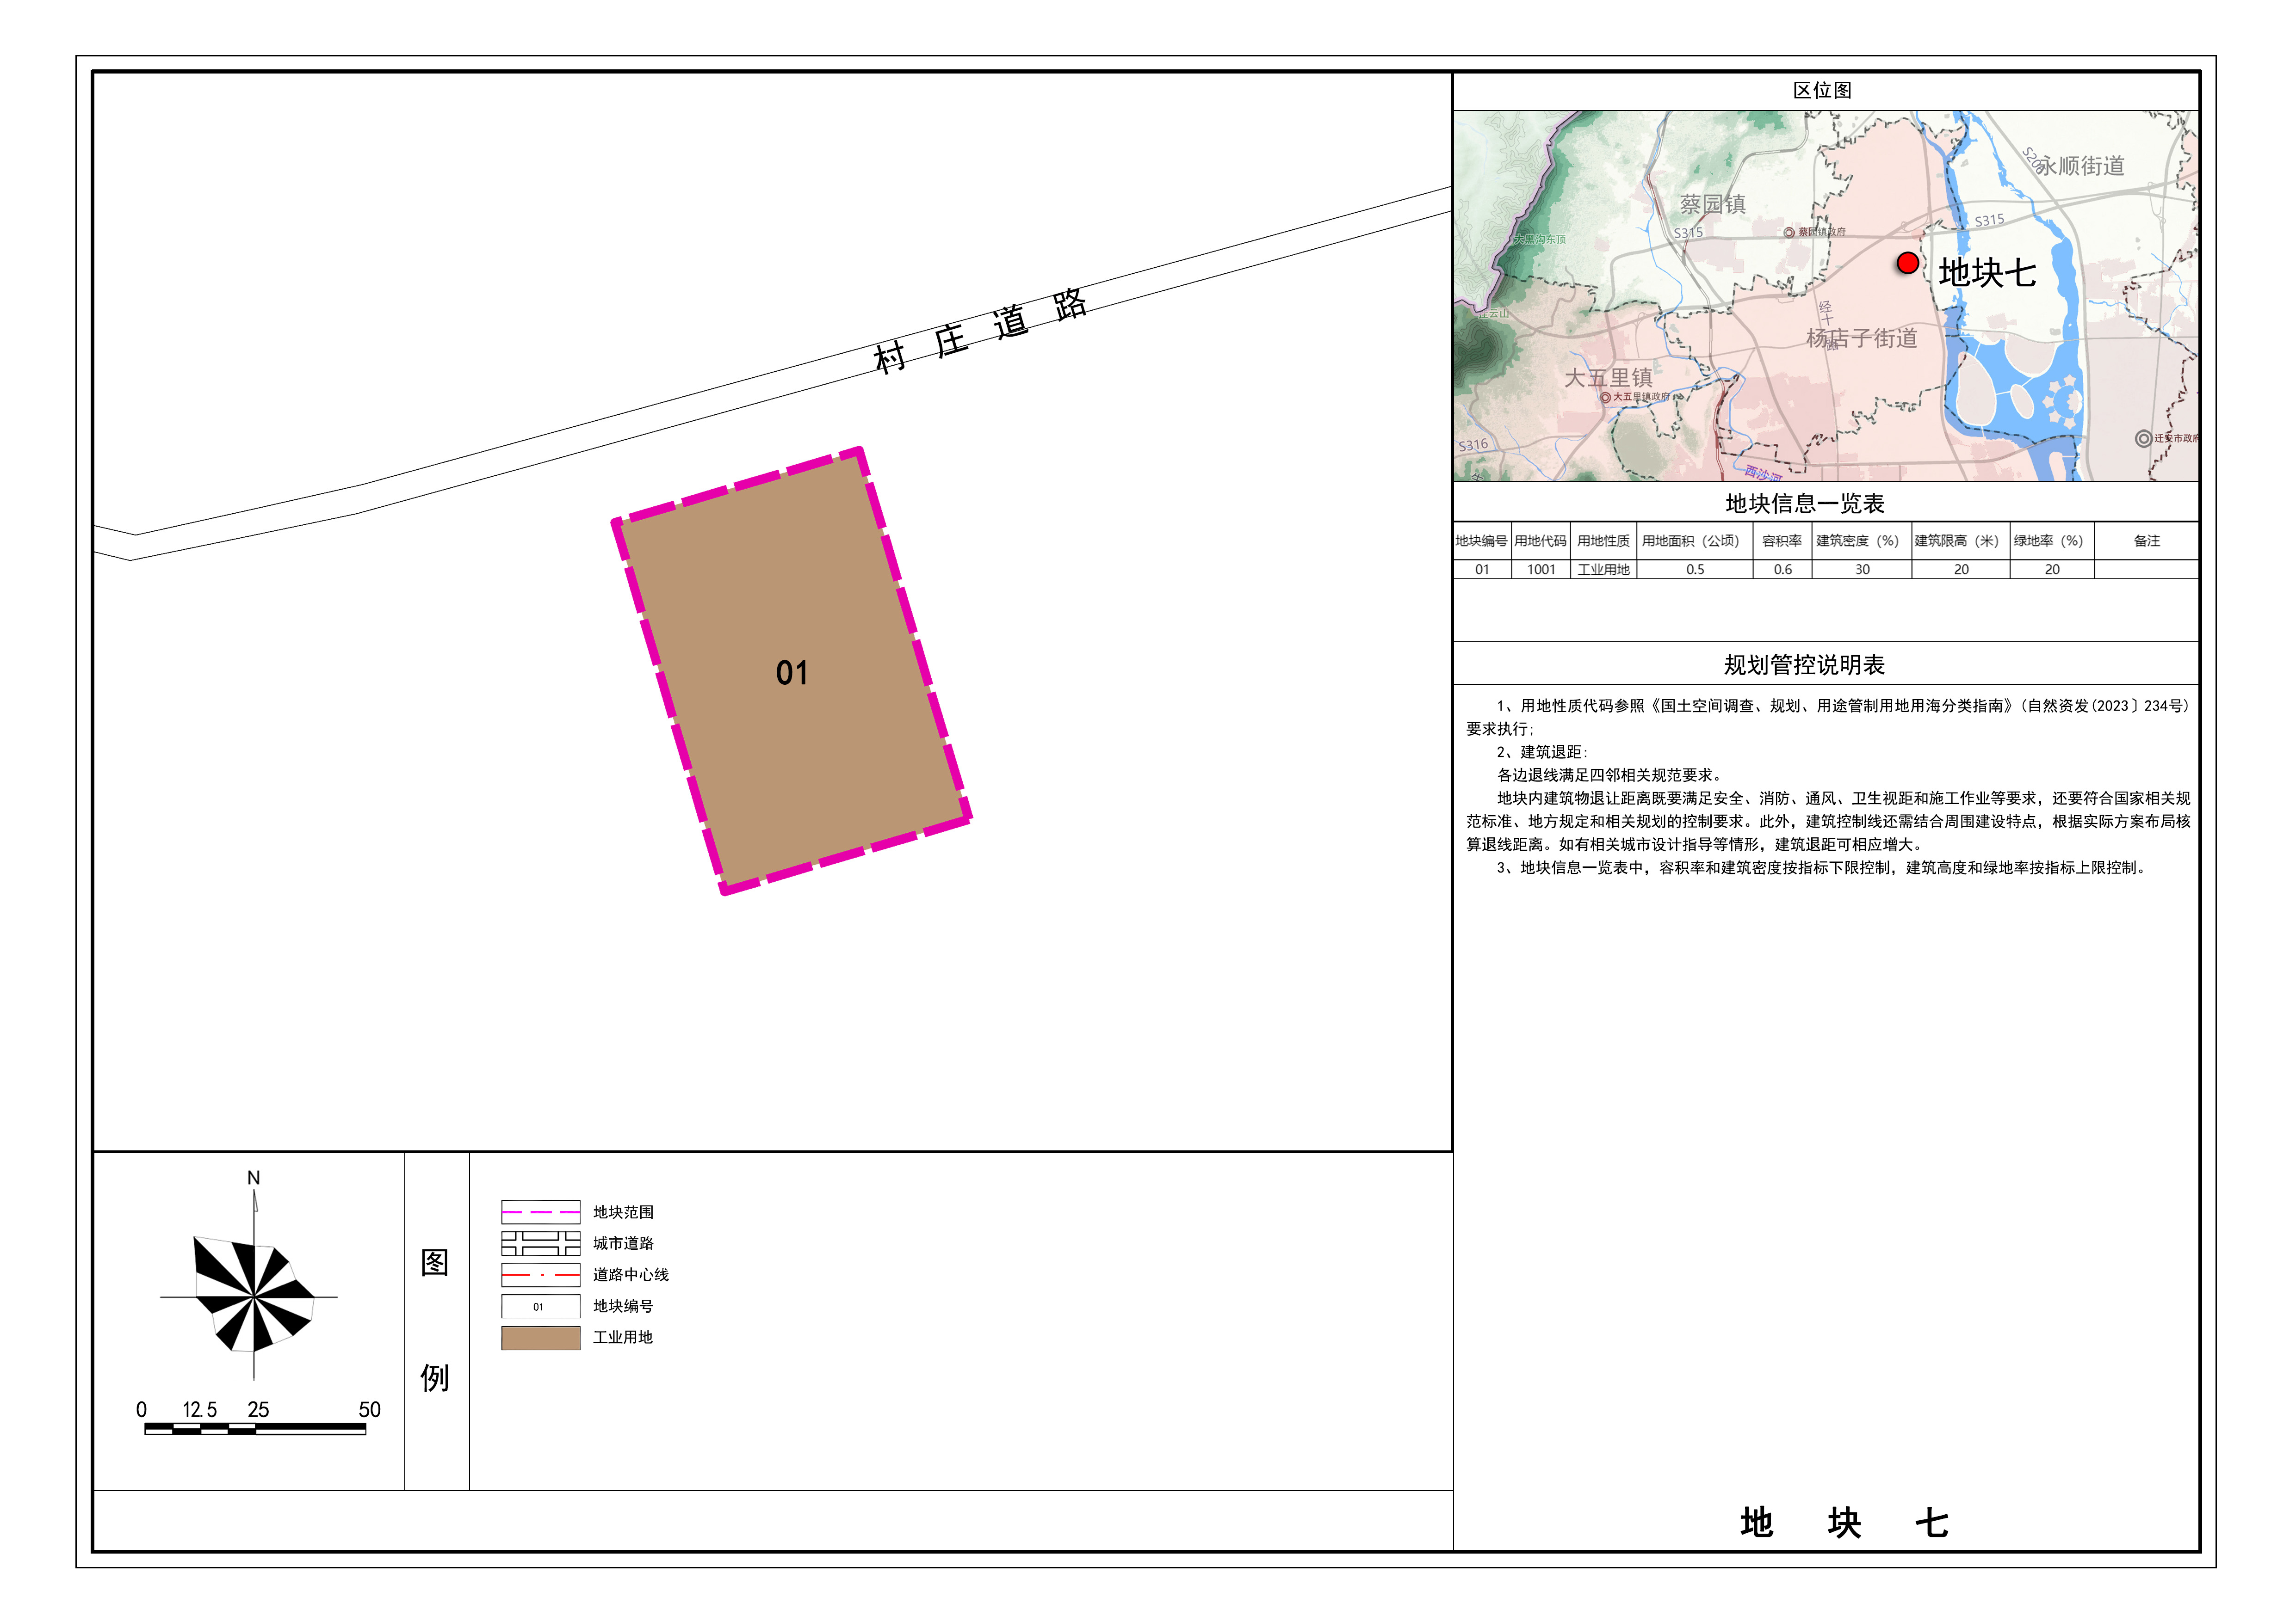
Task: Click the 0 scale bar label
Action: click(141, 1409)
